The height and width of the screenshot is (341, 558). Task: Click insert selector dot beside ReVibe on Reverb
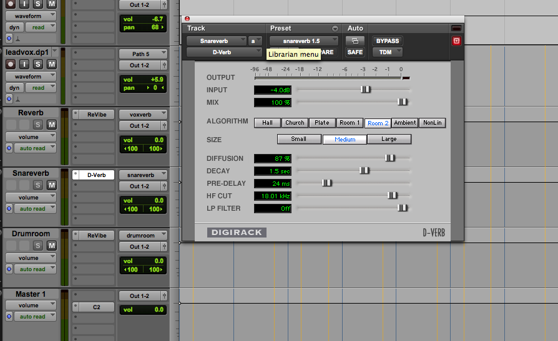[76, 114]
